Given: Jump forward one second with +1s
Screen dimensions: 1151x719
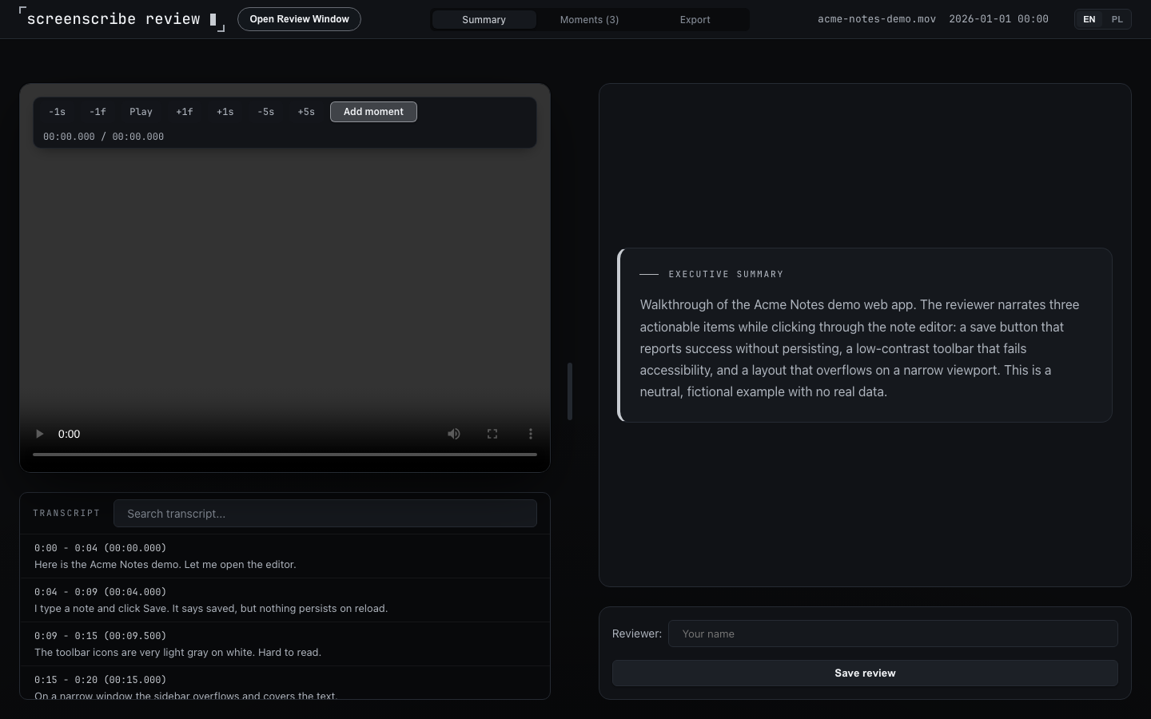Looking at the screenshot, I should [x=225, y=112].
